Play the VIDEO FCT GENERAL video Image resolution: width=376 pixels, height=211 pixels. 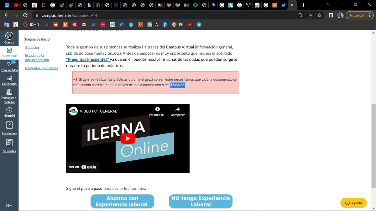[x=128, y=138]
